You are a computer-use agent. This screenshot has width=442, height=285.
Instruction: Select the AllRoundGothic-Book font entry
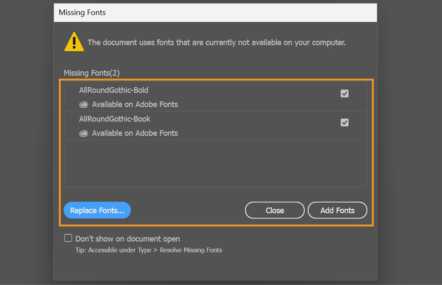click(115, 119)
